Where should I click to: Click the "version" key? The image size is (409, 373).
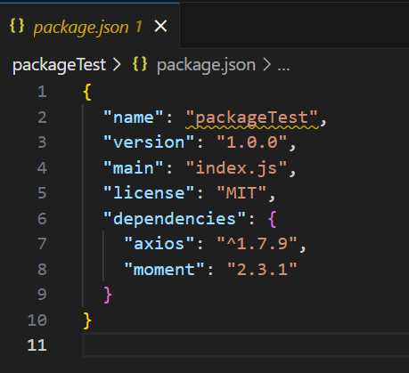[149, 142]
